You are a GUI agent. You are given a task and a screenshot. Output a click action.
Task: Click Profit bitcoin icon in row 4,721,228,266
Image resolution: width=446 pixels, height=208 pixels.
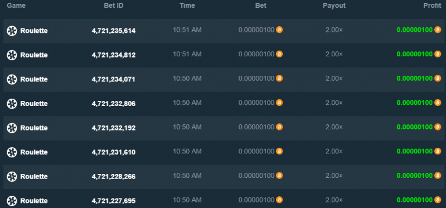coord(438,175)
